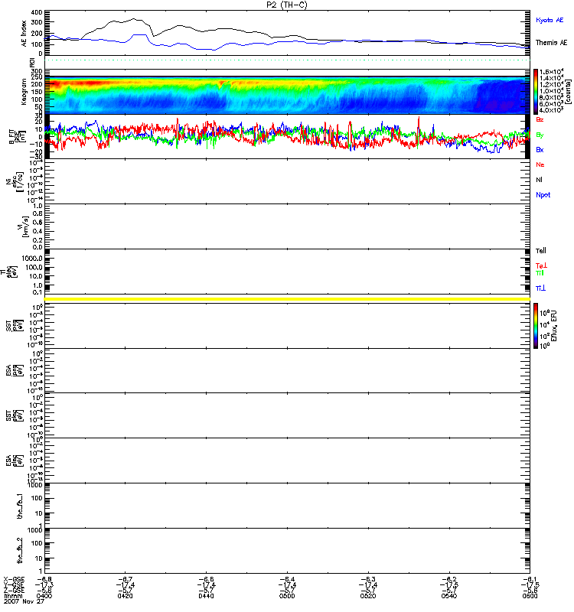The width and height of the screenshot is (574, 612).
Task: Click the the_fb_2 panel label
Action: pos(20,551)
